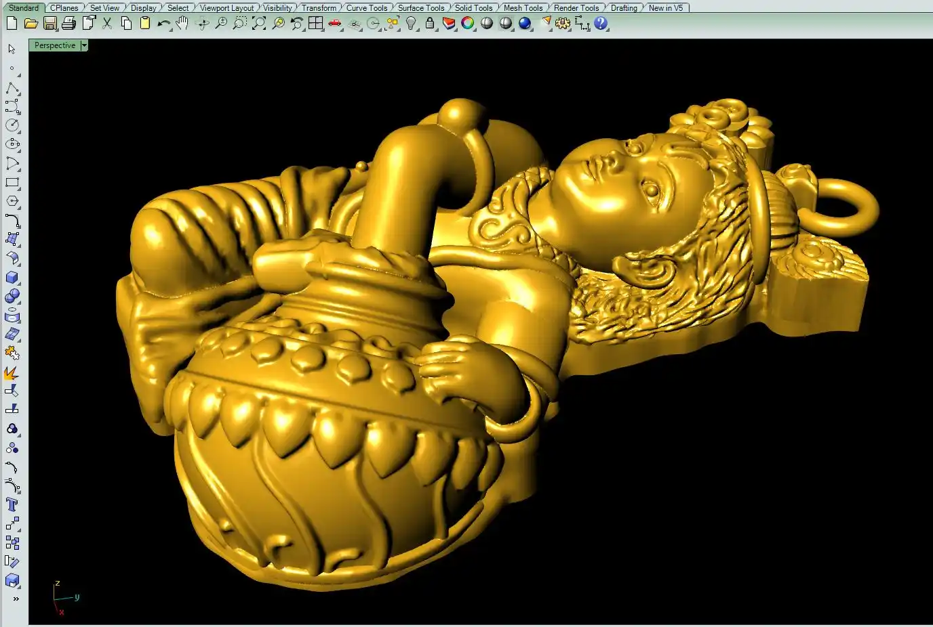Toggle the lock objects padlock icon
Viewport: 933px width, 627px height.
(430, 24)
